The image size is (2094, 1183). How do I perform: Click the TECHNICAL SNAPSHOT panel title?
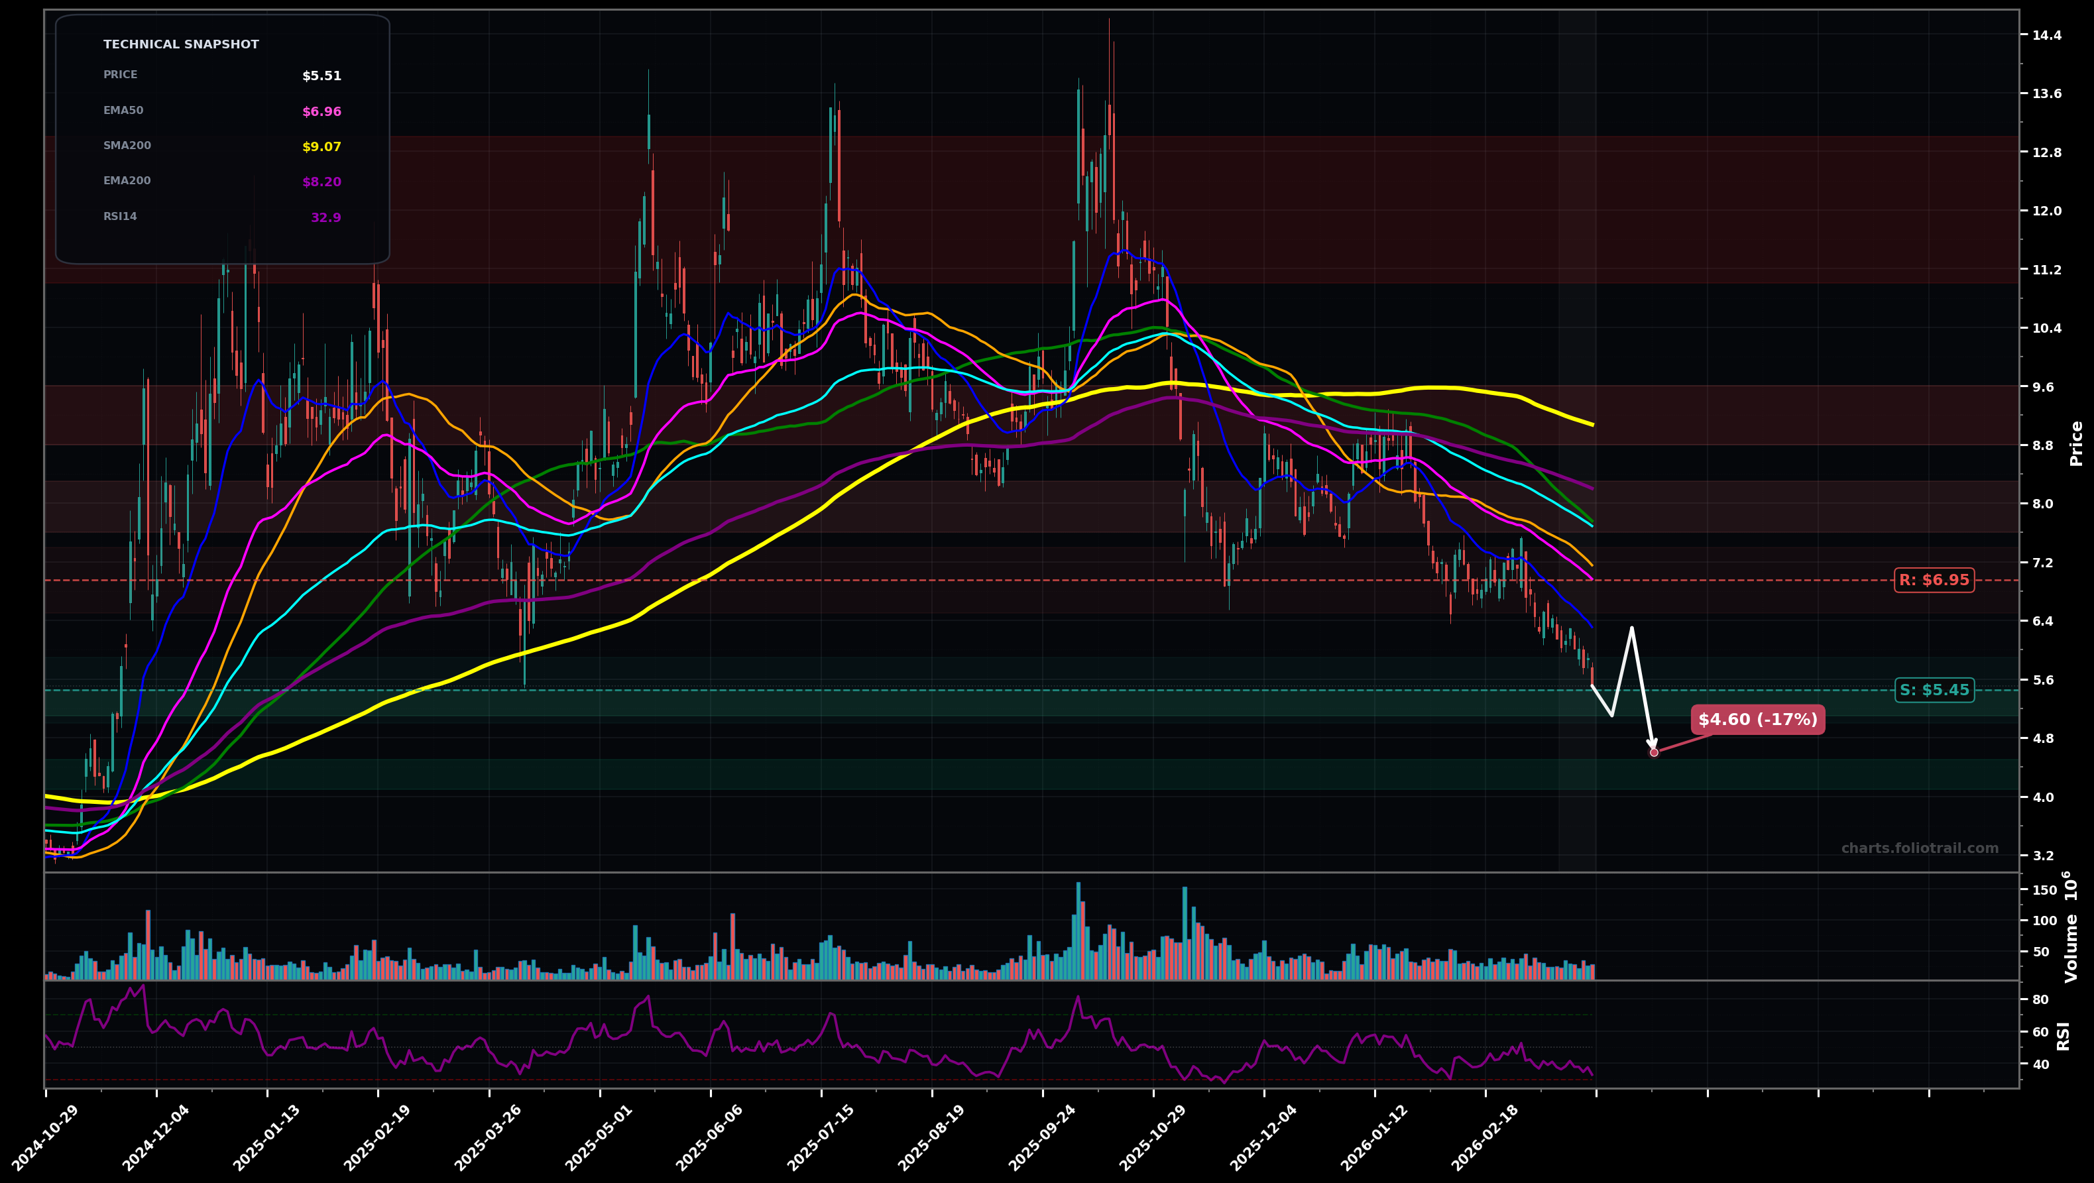180,44
